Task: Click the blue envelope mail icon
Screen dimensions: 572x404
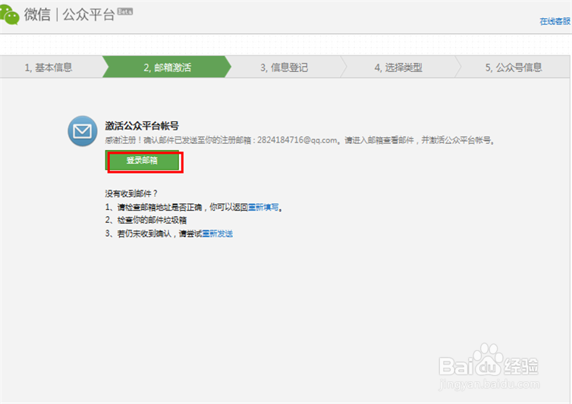Action: (83, 131)
